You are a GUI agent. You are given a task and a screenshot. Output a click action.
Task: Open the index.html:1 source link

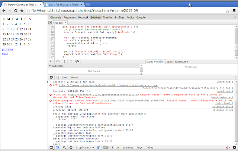point(224,103)
